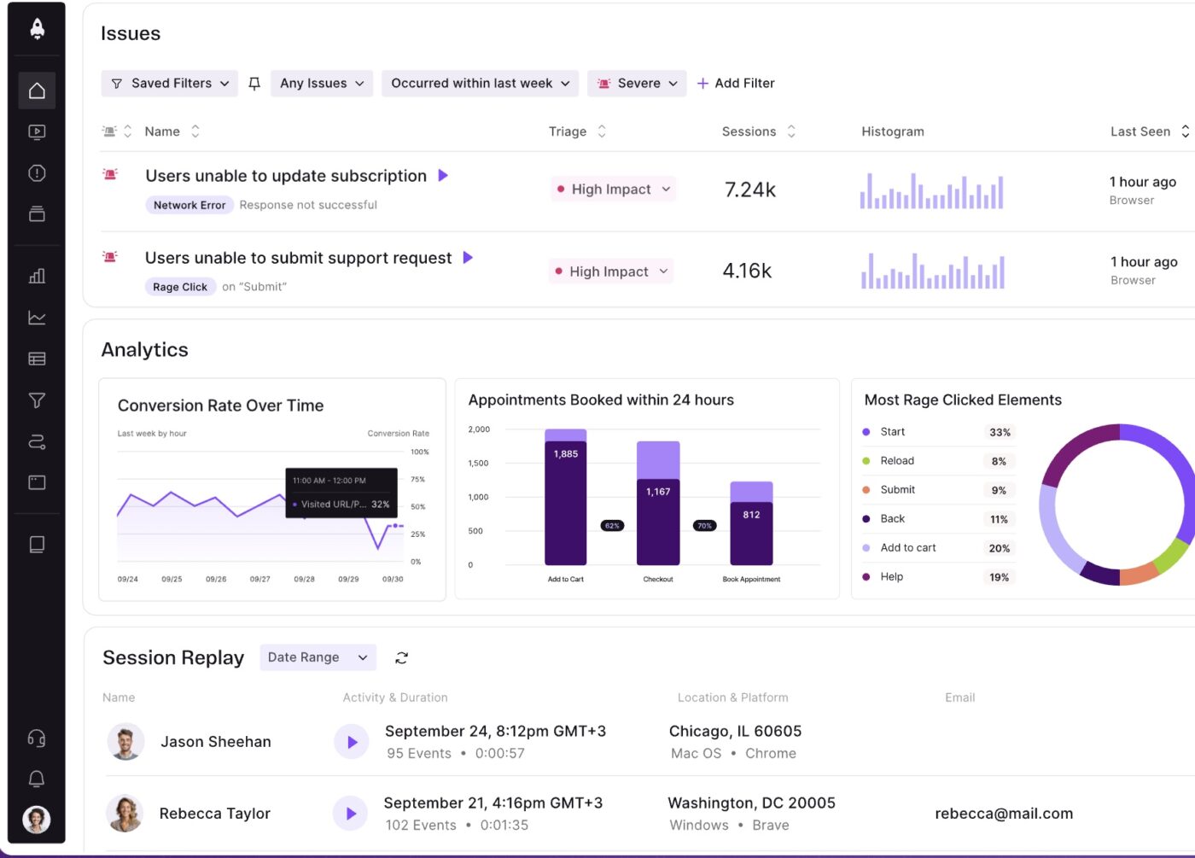Open the Occurred within last week dropdown
1195x858 pixels.
480,84
